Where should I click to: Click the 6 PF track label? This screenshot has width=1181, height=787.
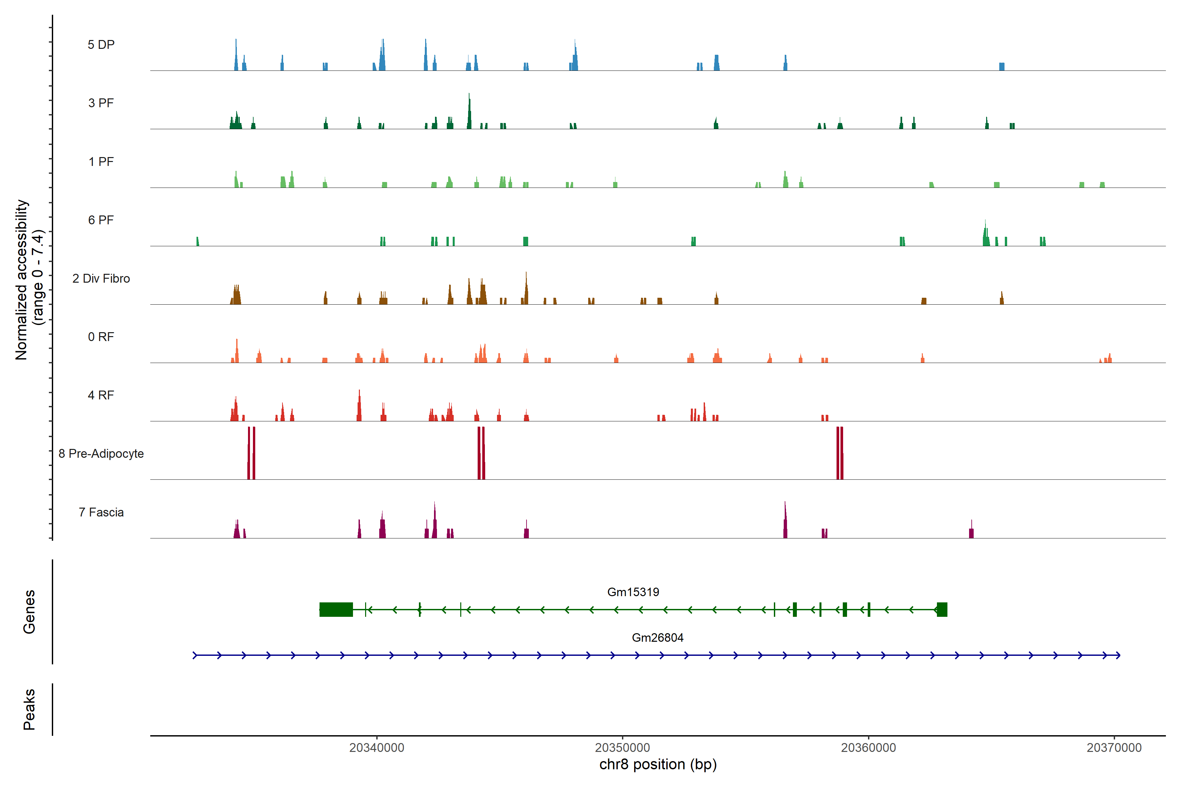[101, 220]
